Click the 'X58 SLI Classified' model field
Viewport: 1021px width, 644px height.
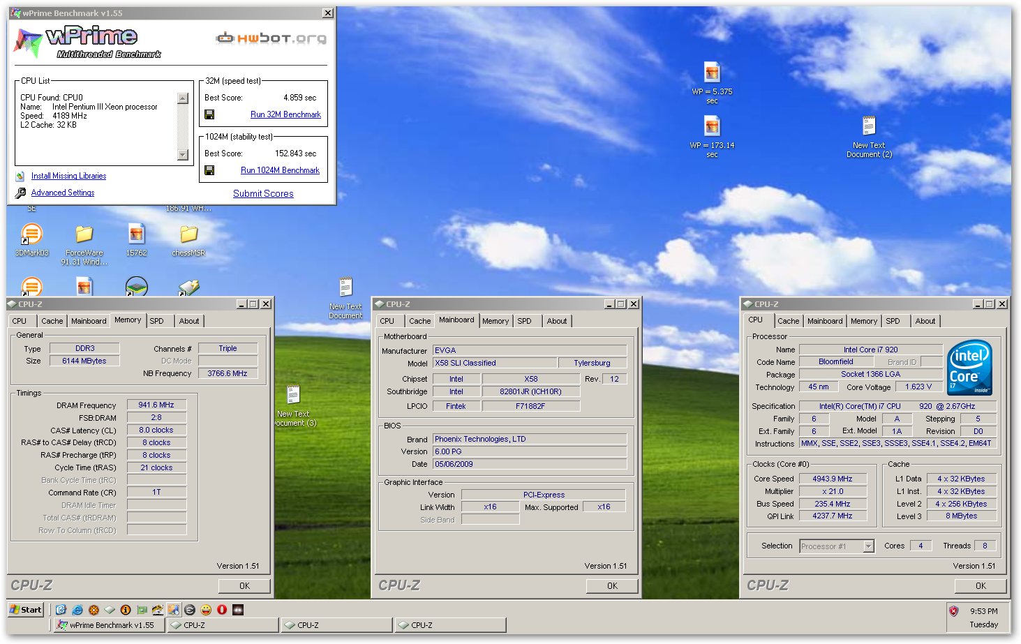pos(495,364)
